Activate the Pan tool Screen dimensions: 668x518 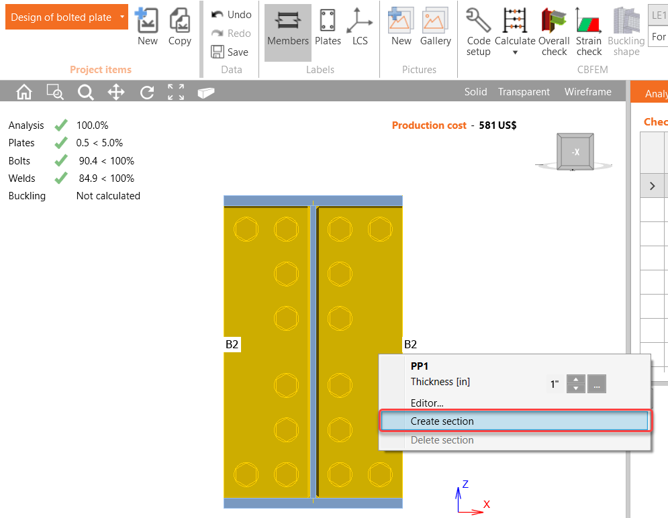pos(115,91)
